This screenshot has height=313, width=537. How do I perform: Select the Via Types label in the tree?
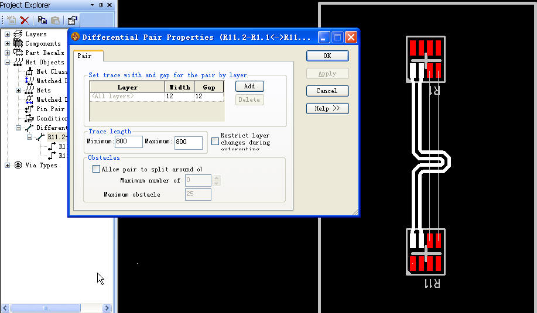pos(41,165)
